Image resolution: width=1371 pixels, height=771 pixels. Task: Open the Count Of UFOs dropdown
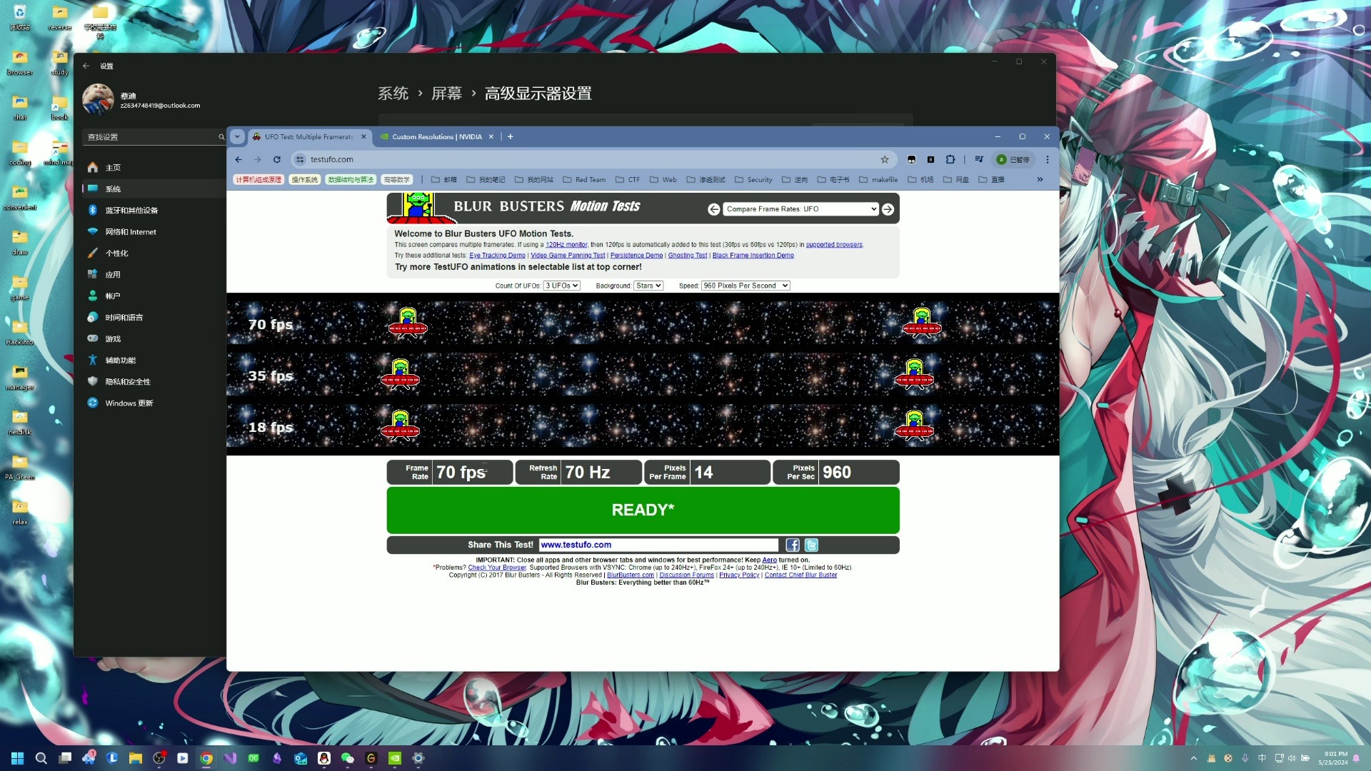click(x=561, y=286)
